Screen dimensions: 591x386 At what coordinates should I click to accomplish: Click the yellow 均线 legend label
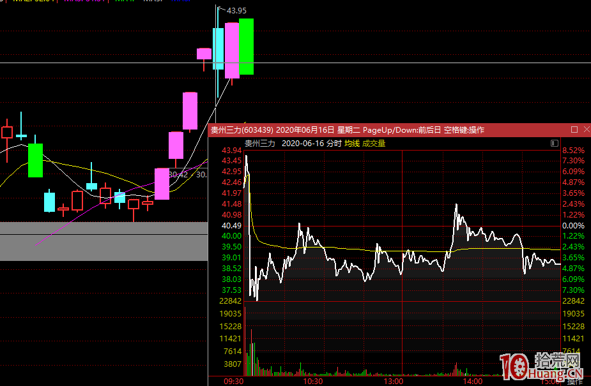coord(352,144)
